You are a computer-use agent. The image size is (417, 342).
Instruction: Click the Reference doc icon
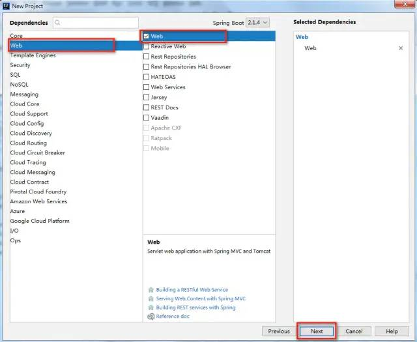click(151, 317)
